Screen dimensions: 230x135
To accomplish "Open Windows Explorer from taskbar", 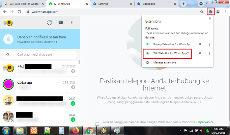I will coord(20,131).
